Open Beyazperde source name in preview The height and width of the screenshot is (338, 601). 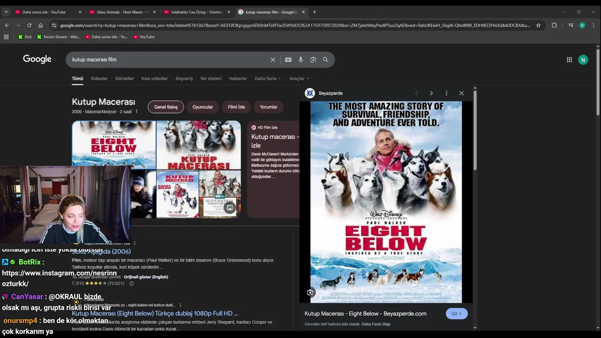331,93
